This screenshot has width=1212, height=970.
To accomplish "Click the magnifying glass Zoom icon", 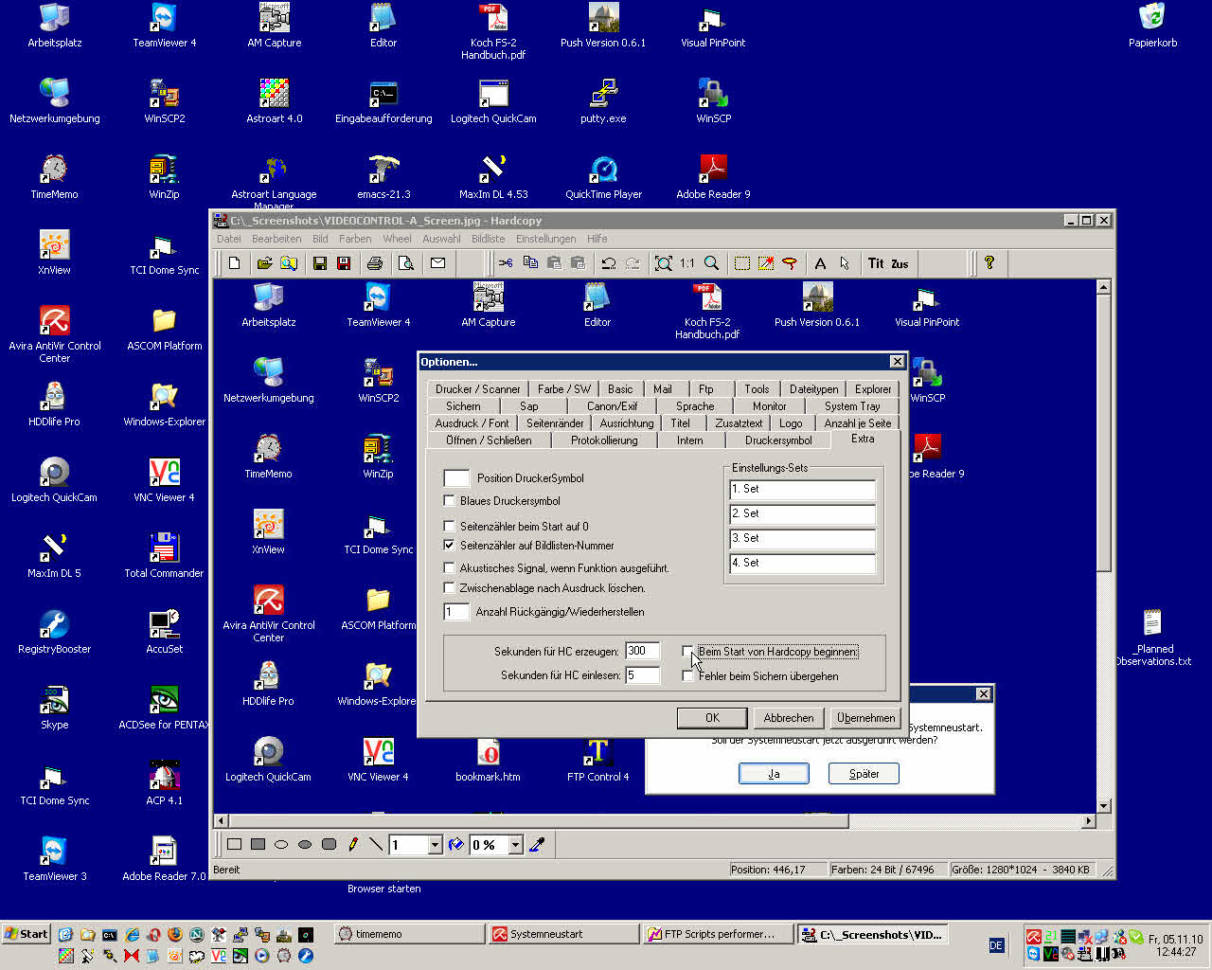I will pos(711,263).
